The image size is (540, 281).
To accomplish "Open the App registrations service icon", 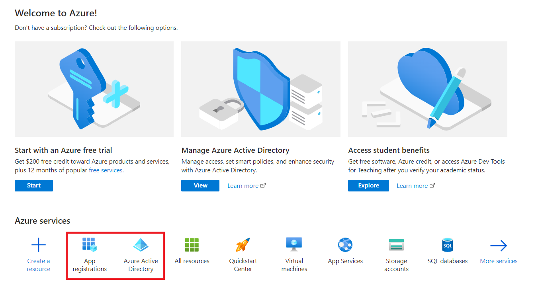I will tap(90, 245).
